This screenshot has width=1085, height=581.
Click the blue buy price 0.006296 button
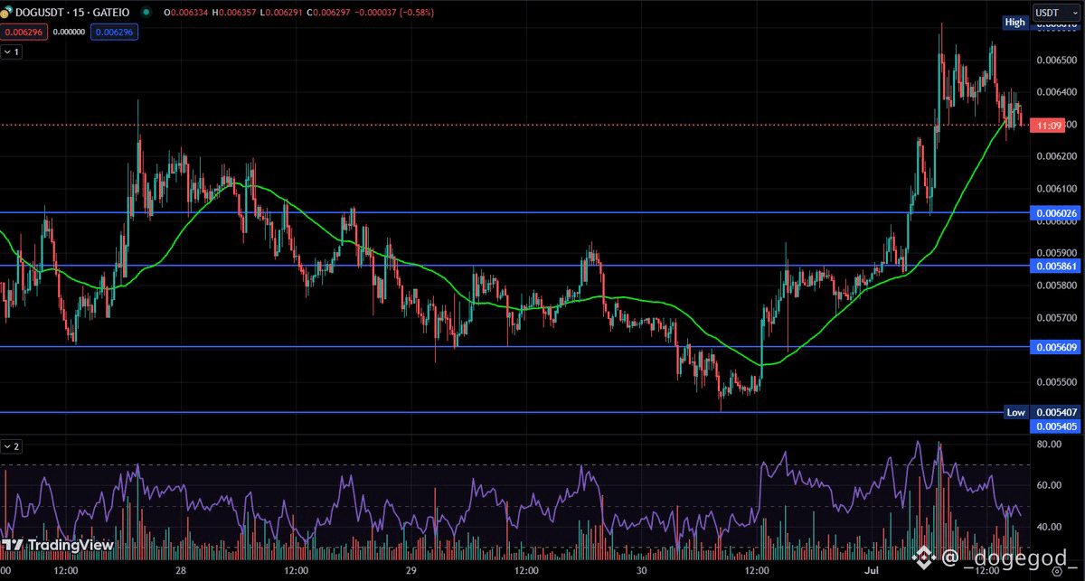113,32
